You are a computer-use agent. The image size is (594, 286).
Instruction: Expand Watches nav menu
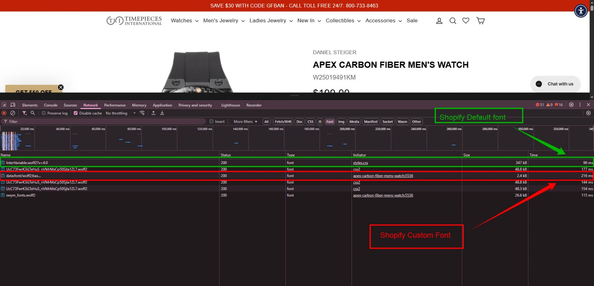tap(185, 21)
